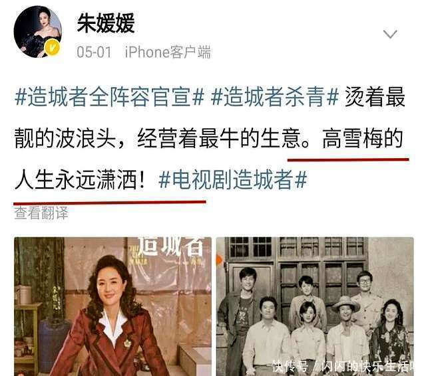Viewport: 426px width, 376px height.
Task: Open 朱媛媛's profile avatar
Action: point(38,32)
